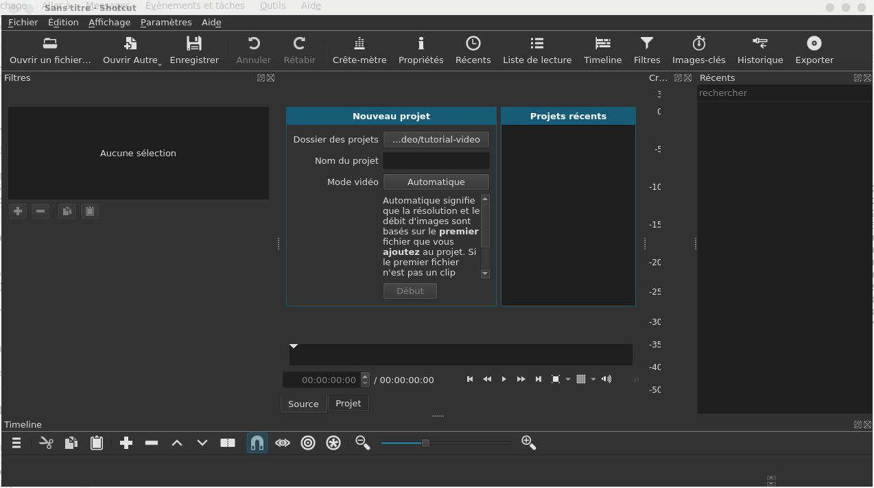Paste filters in Filtres panel

pyautogui.click(x=89, y=211)
